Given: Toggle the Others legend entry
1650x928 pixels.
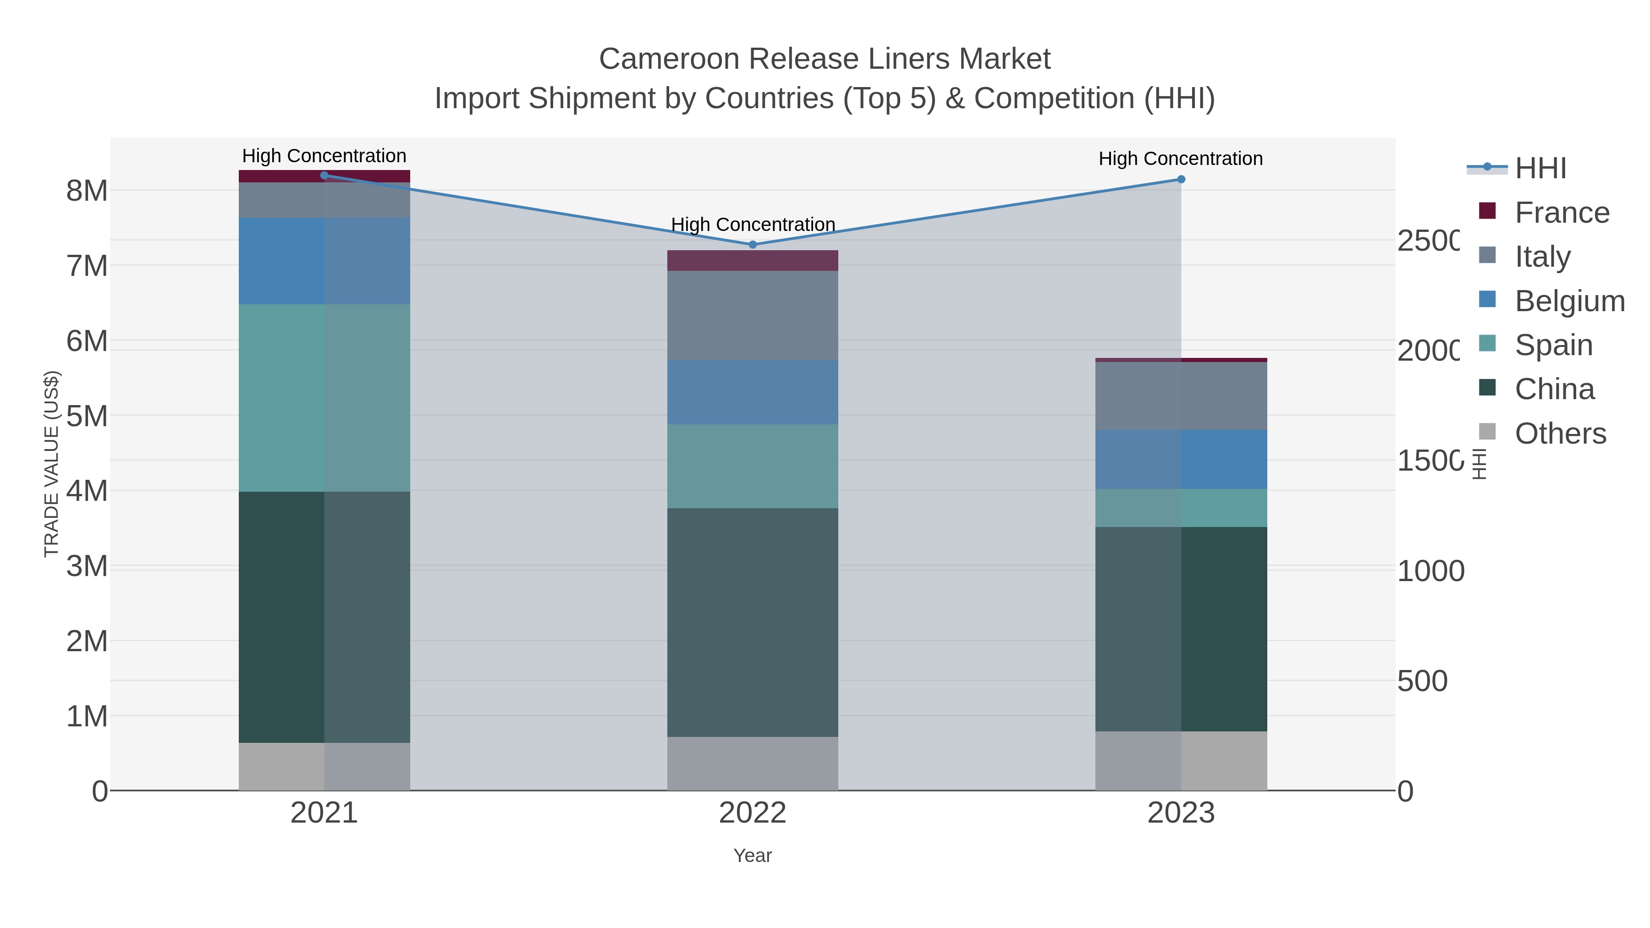Looking at the screenshot, I should pyautogui.click(x=1542, y=434).
